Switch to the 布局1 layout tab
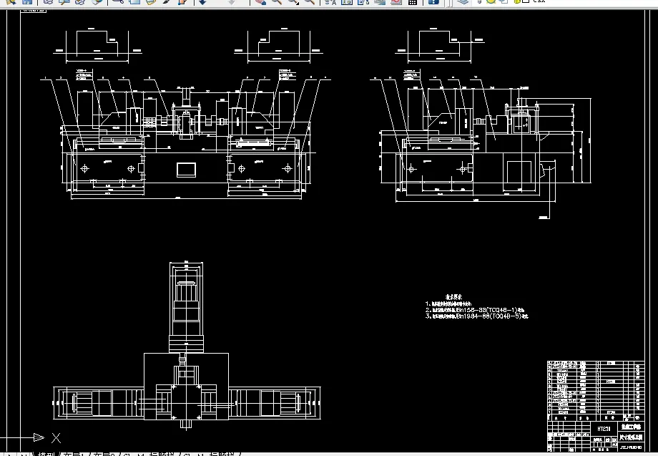658x456 pixels. pyautogui.click(x=74, y=454)
